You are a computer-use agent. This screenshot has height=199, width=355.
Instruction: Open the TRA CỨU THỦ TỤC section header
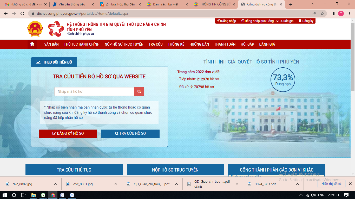click(x=74, y=170)
